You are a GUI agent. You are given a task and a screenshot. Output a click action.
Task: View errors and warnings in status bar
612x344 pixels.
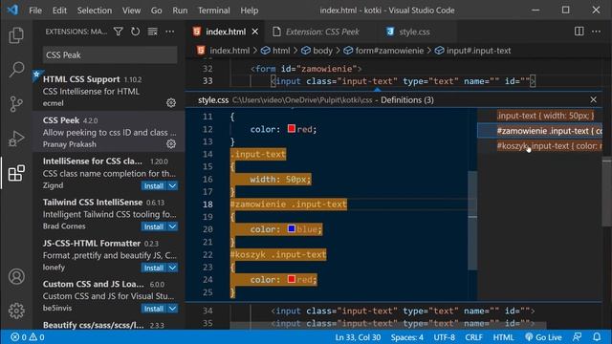[x=28, y=337]
